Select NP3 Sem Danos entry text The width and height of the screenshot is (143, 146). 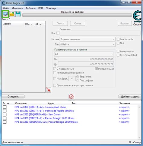pos(37,114)
